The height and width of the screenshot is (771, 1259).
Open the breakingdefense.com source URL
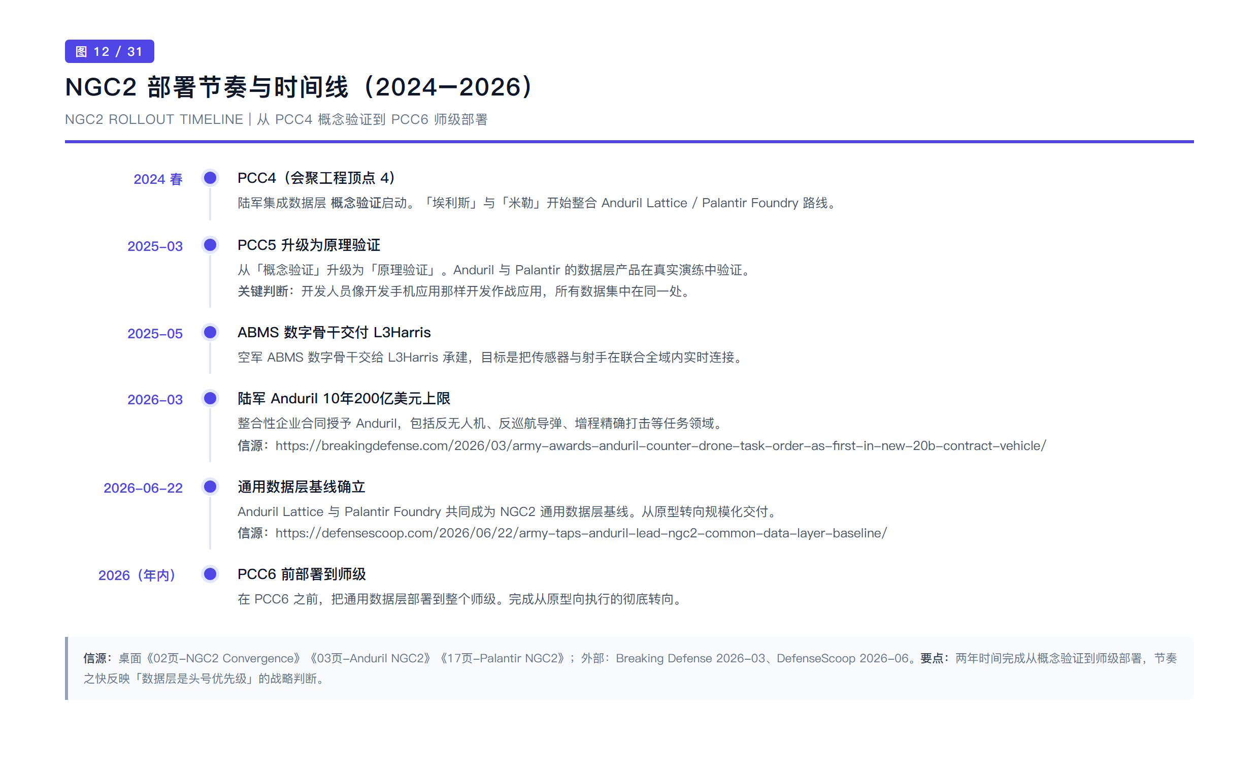660,446
